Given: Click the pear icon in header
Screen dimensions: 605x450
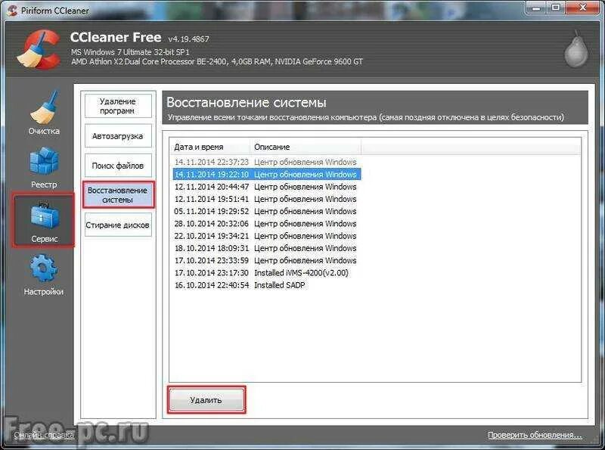Looking at the screenshot, I should [576, 49].
